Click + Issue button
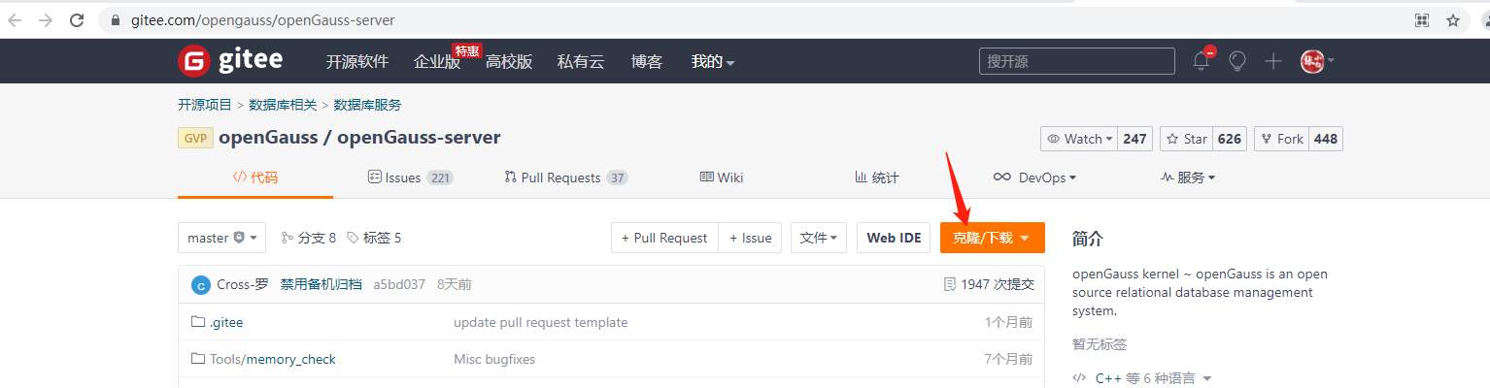1490x388 pixels. (750, 238)
